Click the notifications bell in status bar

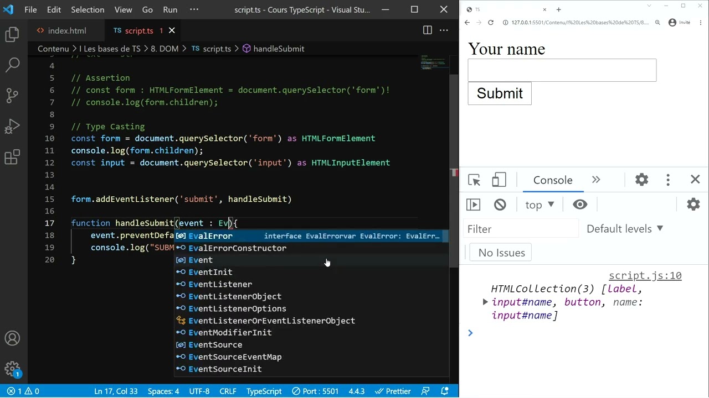pyautogui.click(x=444, y=391)
